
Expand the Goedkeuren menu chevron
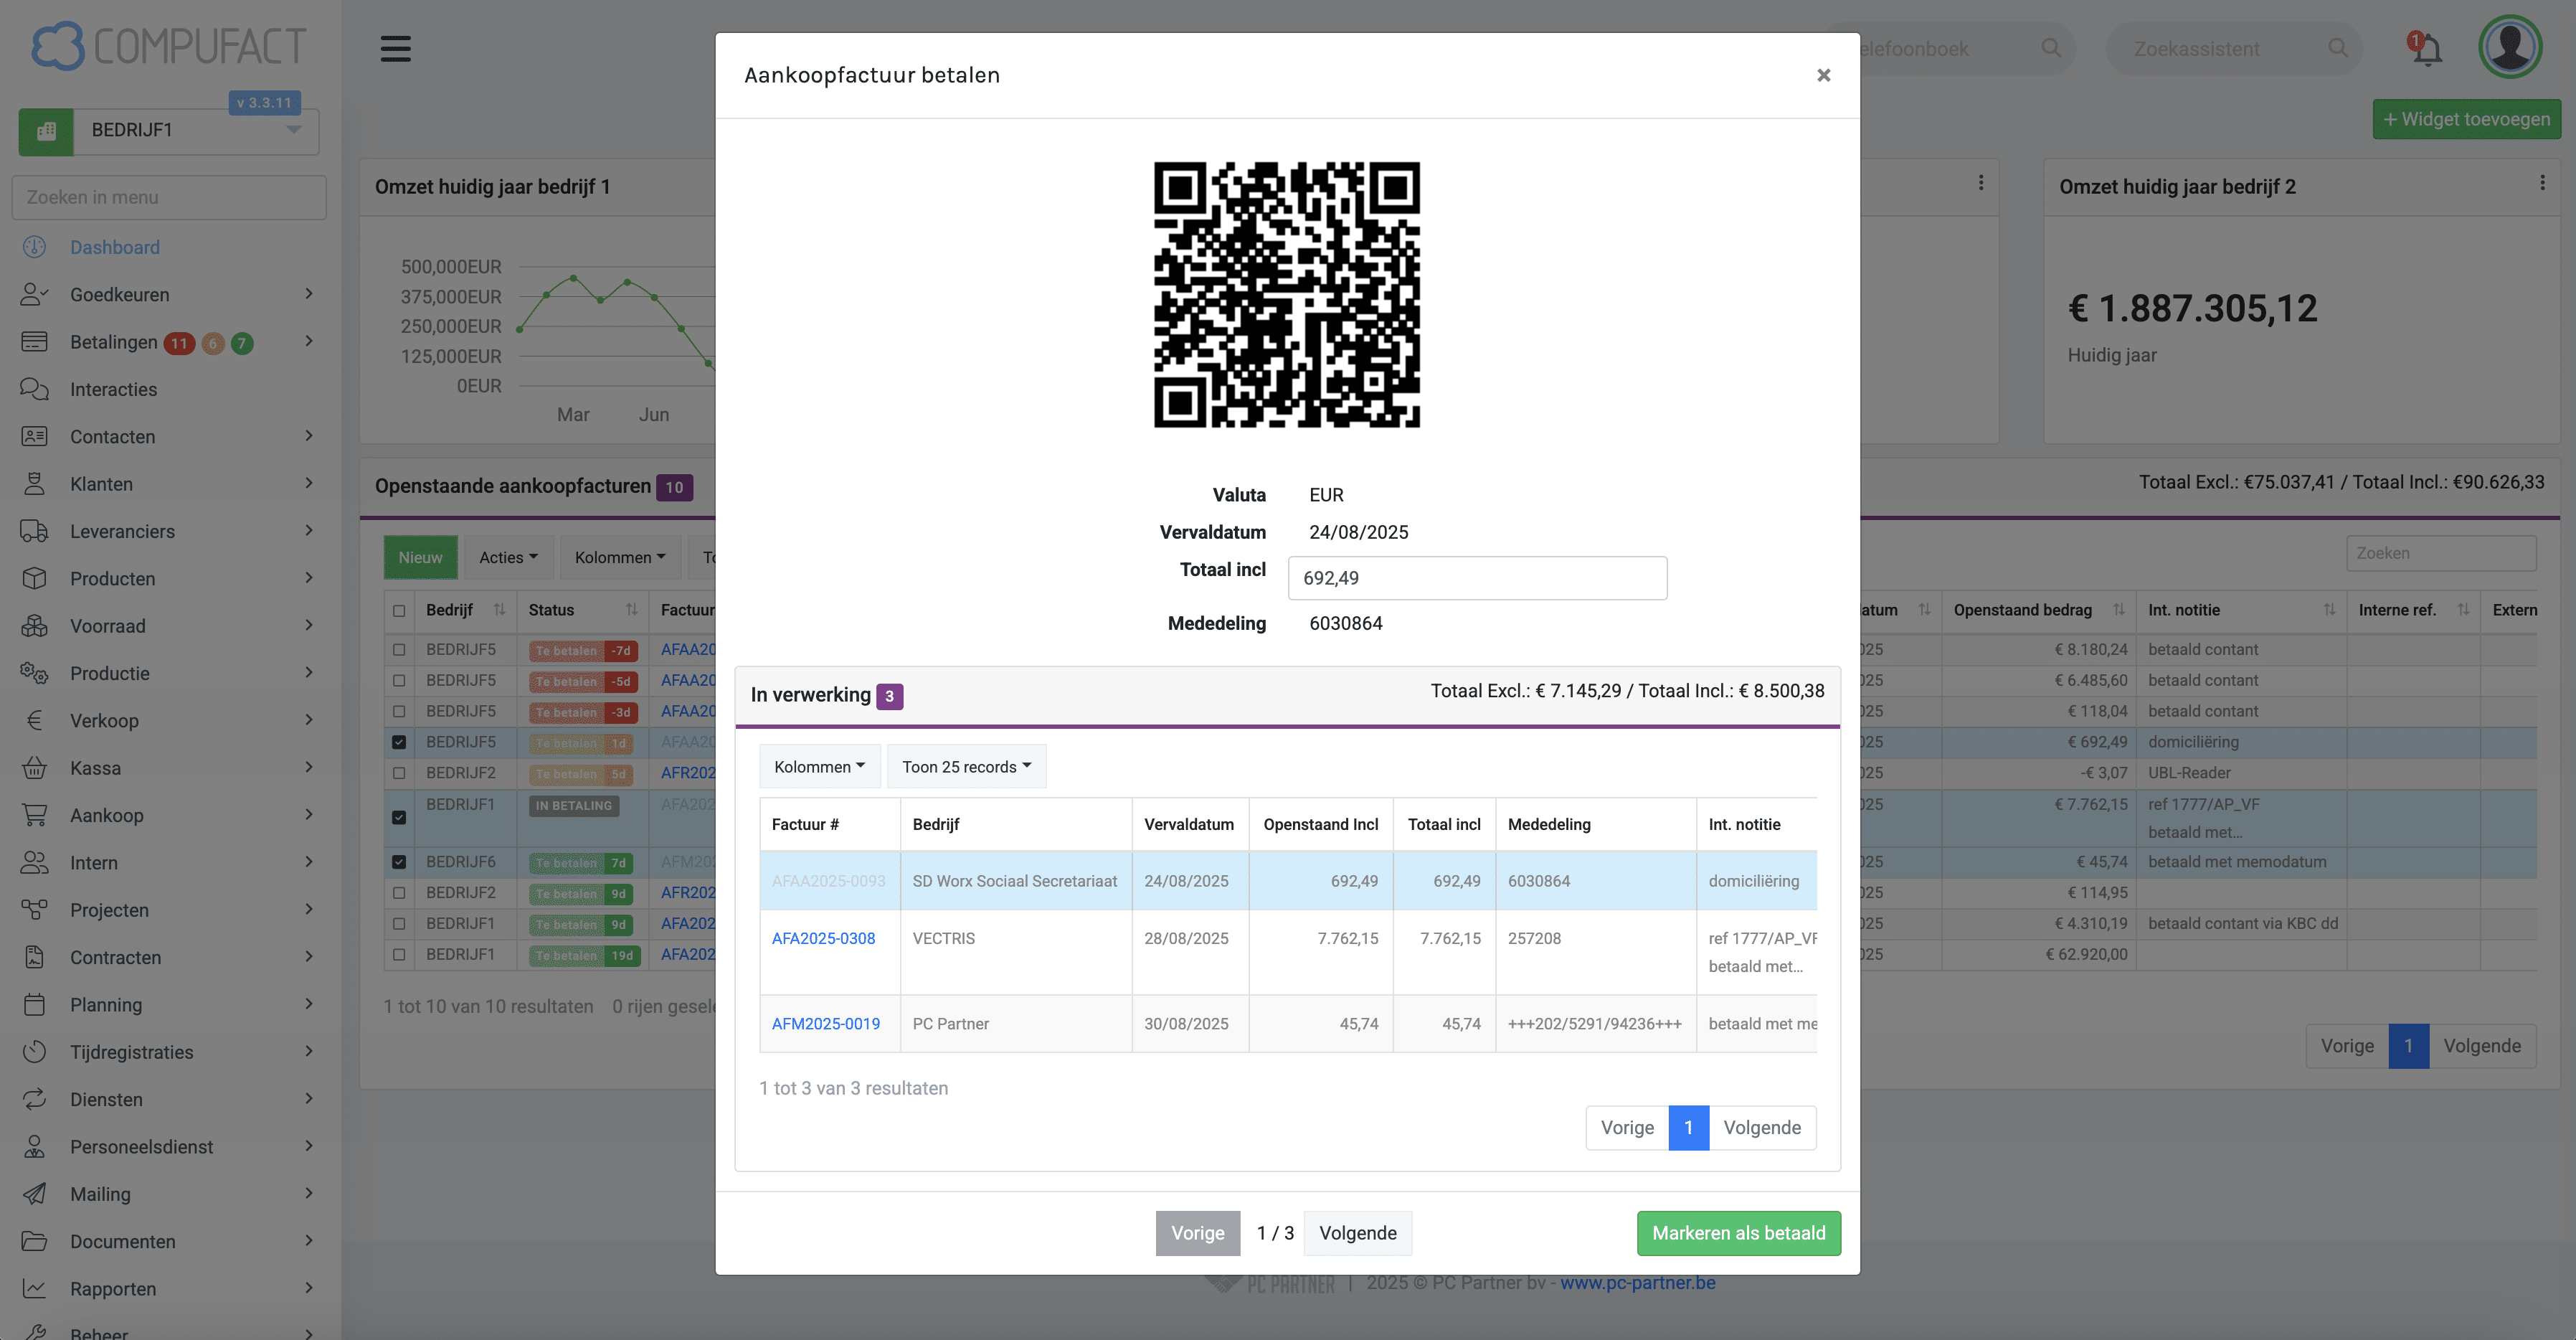click(309, 293)
